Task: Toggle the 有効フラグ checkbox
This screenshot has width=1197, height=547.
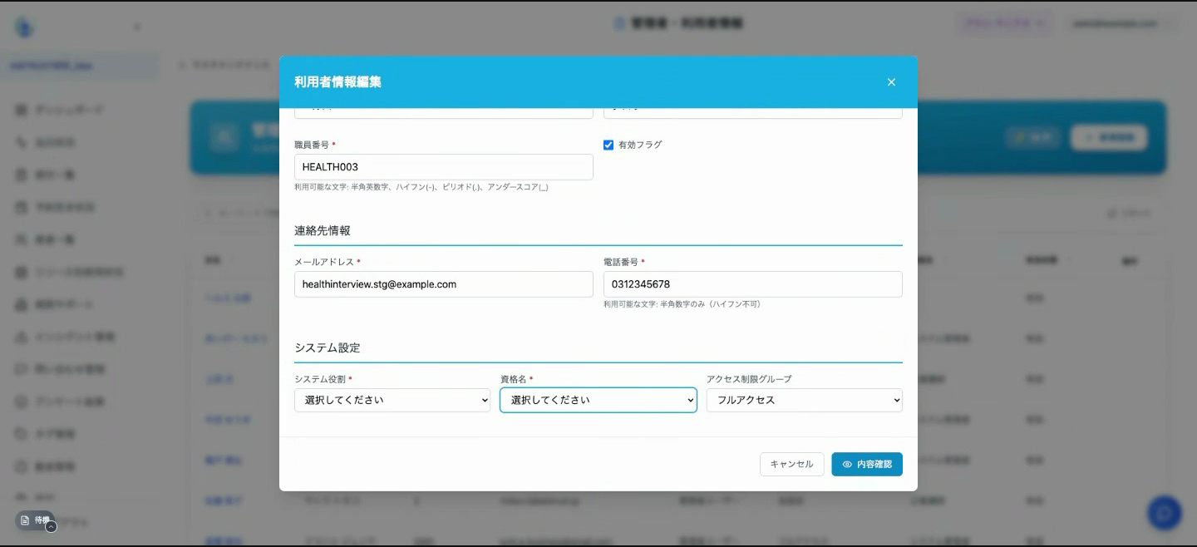Action: pos(608,145)
